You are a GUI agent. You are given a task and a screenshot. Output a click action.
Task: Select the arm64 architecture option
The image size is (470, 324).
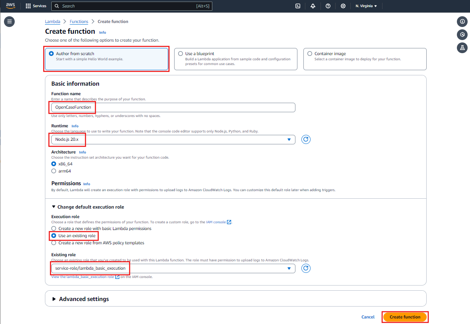click(x=54, y=171)
